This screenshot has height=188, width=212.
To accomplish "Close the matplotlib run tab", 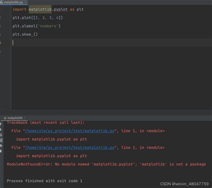I will (25, 118).
